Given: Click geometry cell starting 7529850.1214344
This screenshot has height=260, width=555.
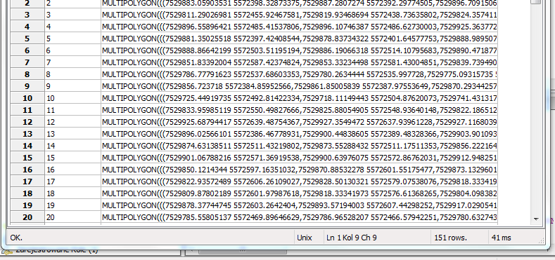Looking at the screenshot, I should tap(300, 170).
